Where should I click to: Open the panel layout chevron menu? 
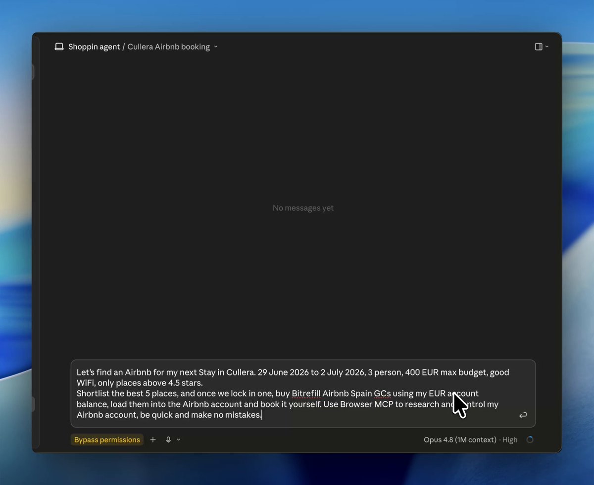(547, 47)
